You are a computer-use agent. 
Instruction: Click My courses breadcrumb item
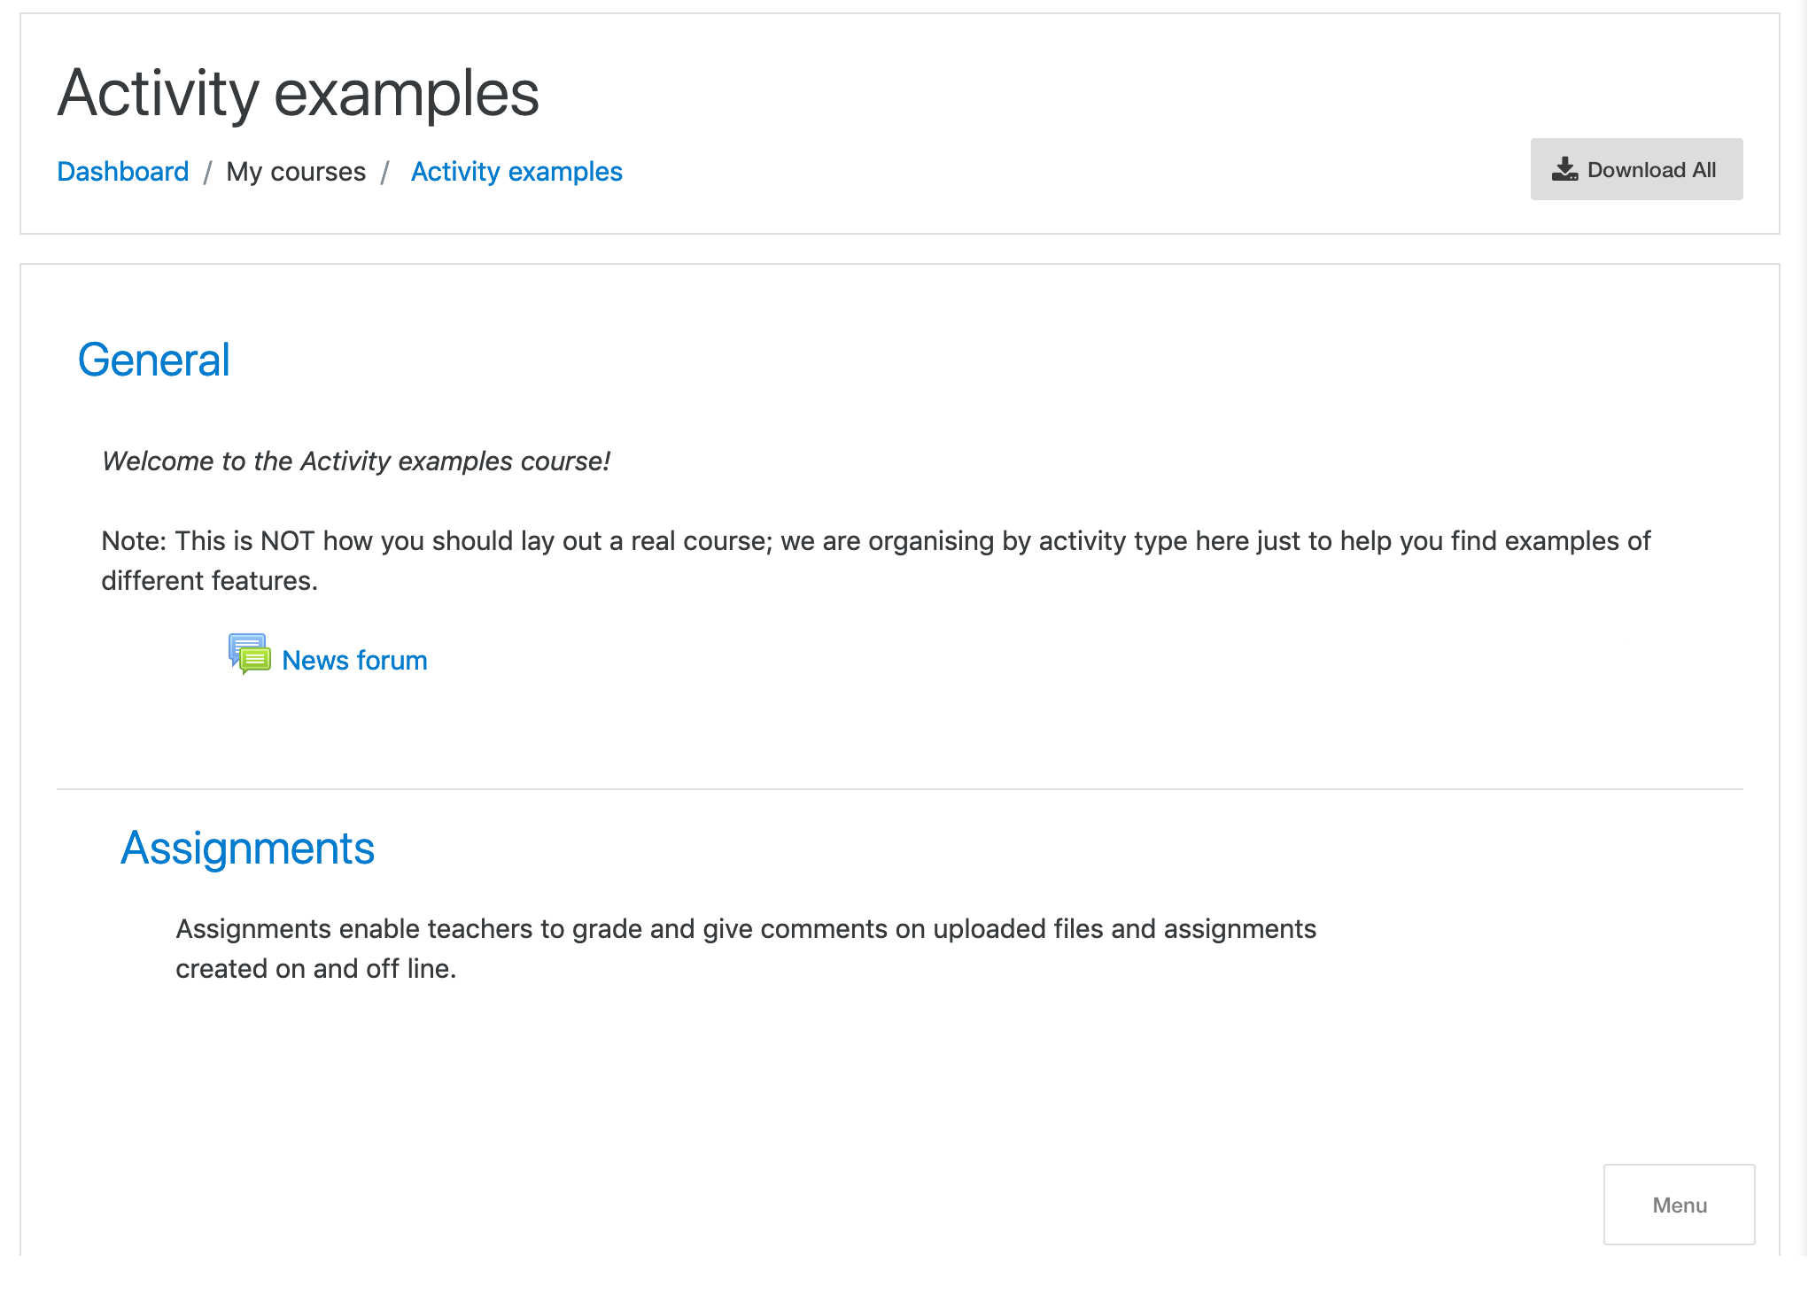[x=296, y=172]
